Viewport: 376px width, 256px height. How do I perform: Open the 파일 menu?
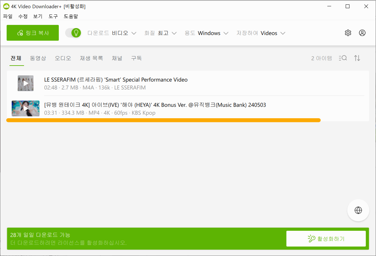8,16
